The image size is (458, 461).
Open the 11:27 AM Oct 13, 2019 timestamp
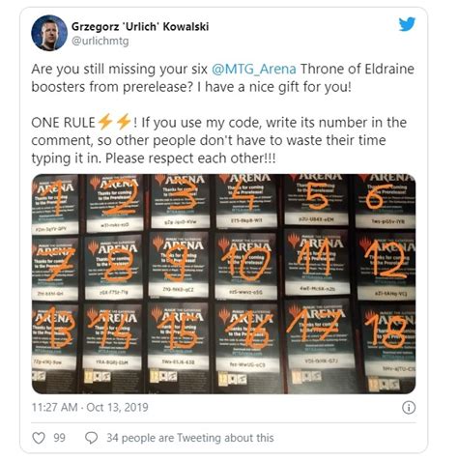[x=90, y=407]
